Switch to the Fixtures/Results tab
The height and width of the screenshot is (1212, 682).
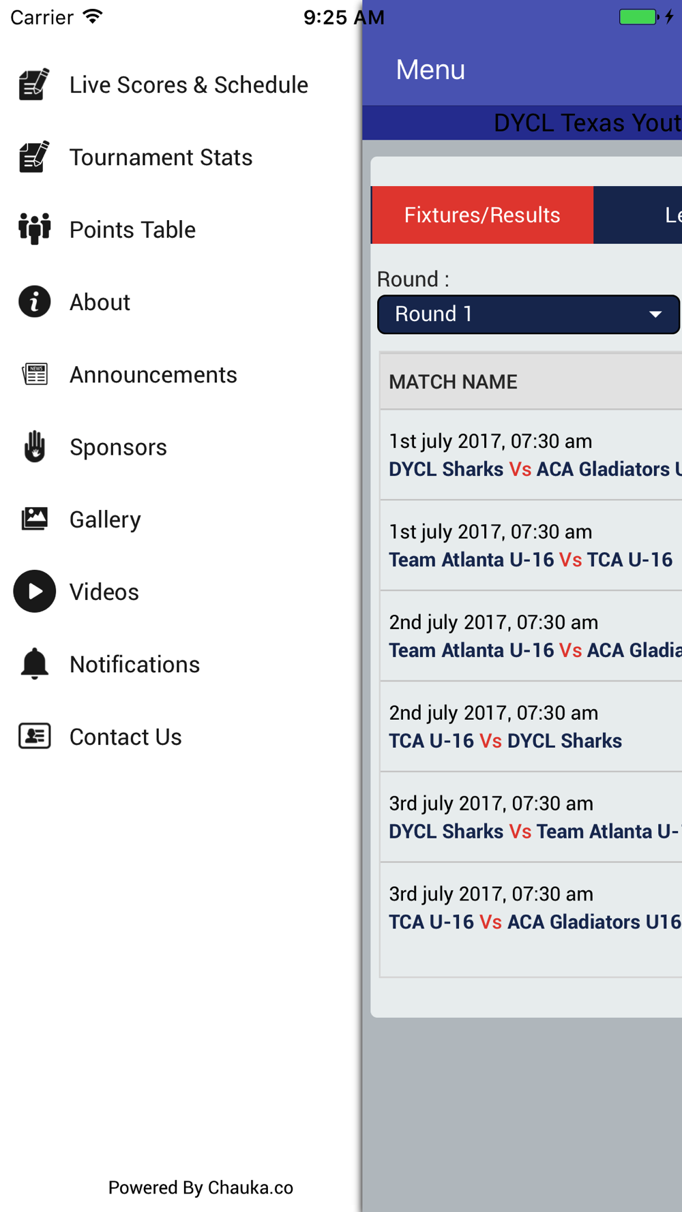(482, 215)
